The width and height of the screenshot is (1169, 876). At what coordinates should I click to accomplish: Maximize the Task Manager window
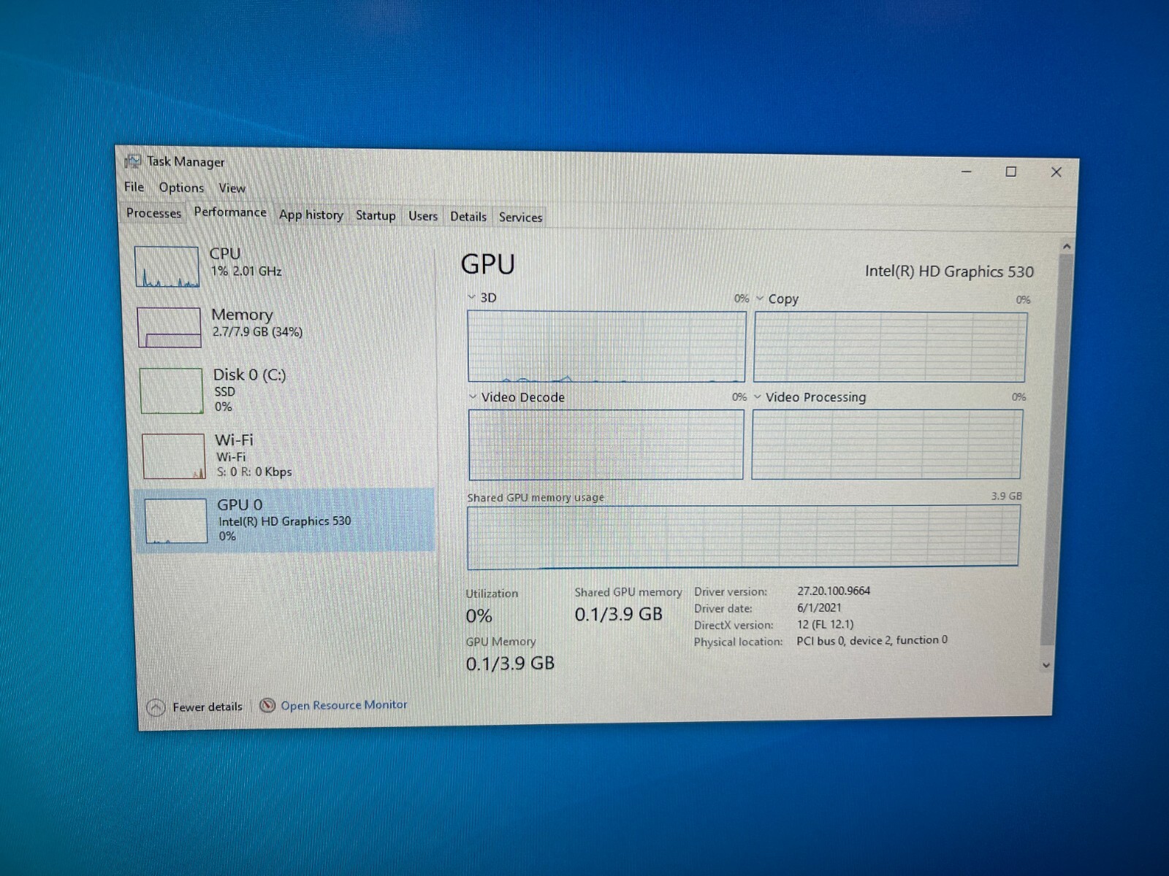[x=1011, y=172]
